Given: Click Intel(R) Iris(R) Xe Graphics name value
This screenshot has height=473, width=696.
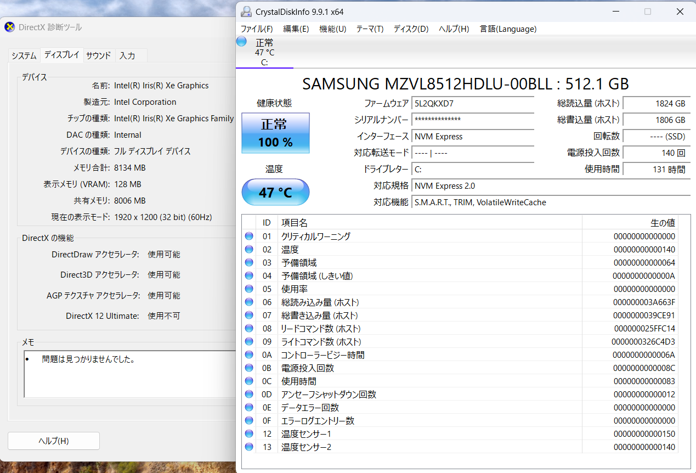Looking at the screenshot, I should coord(161,86).
